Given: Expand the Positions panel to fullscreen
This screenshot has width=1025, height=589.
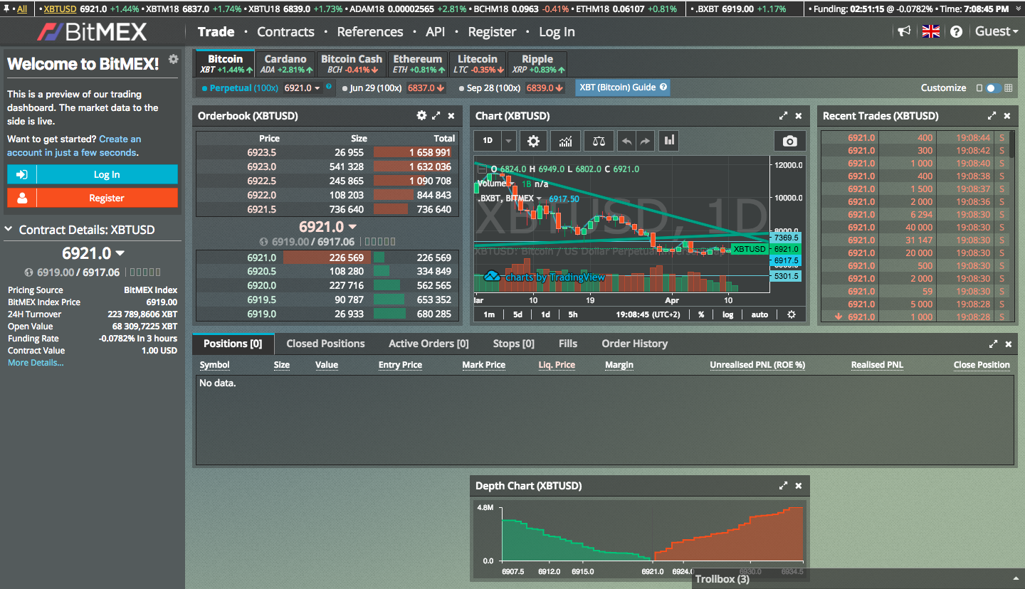Looking at the screenshot, I should [994, 344].
